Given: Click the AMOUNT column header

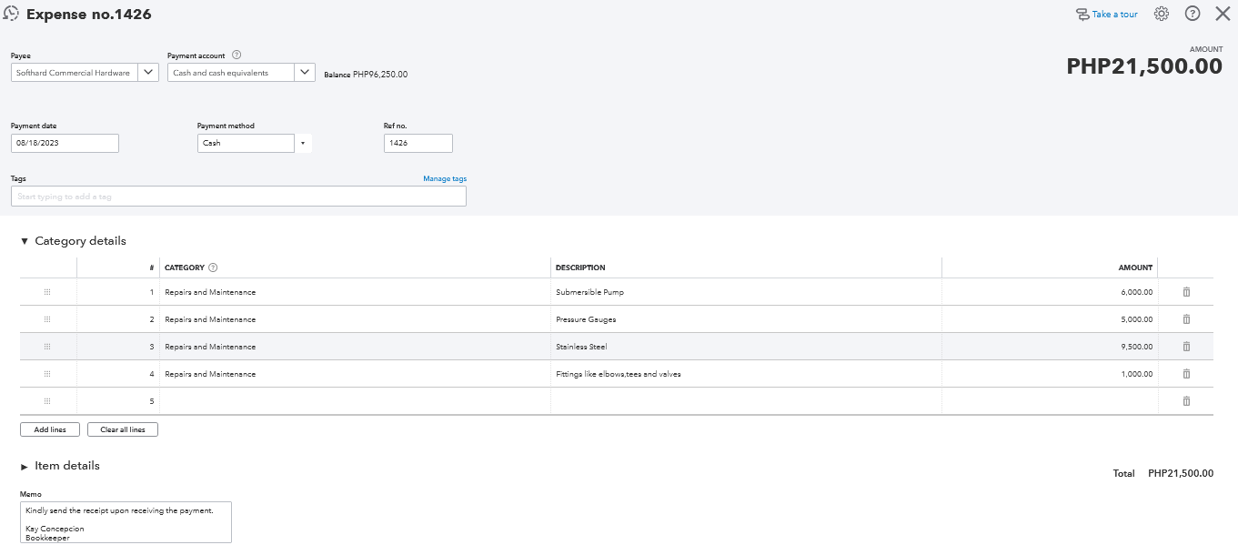Looking at the screenshot, I should pyautogui.click(x=1135, y=267).
